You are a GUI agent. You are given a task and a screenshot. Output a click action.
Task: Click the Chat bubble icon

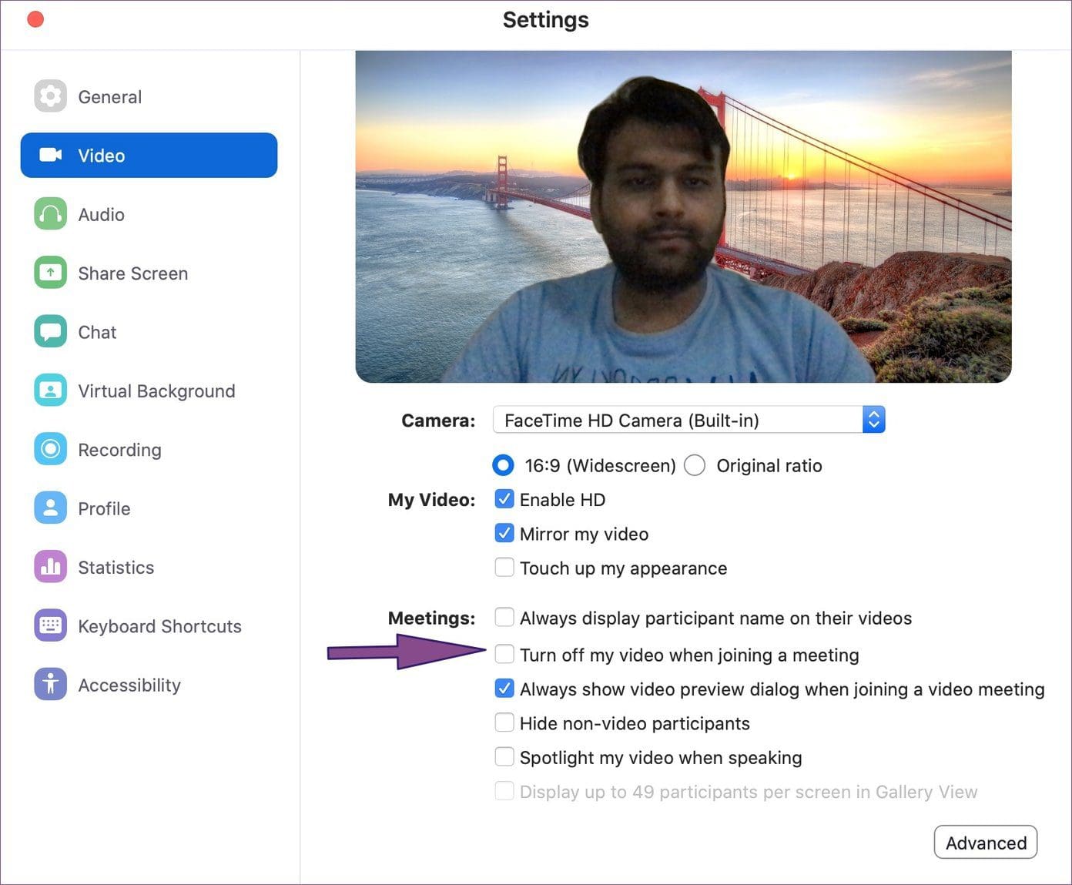[50, 331]
